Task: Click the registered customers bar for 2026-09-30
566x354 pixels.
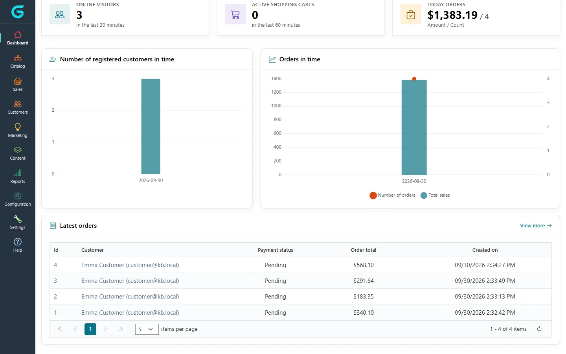Action: pyautogui.click(x=151, y=126)
